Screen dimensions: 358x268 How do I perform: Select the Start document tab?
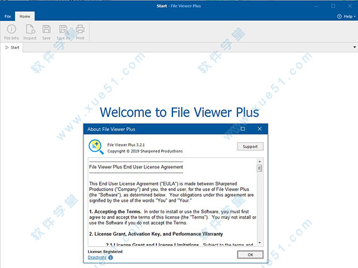(12, 47)
